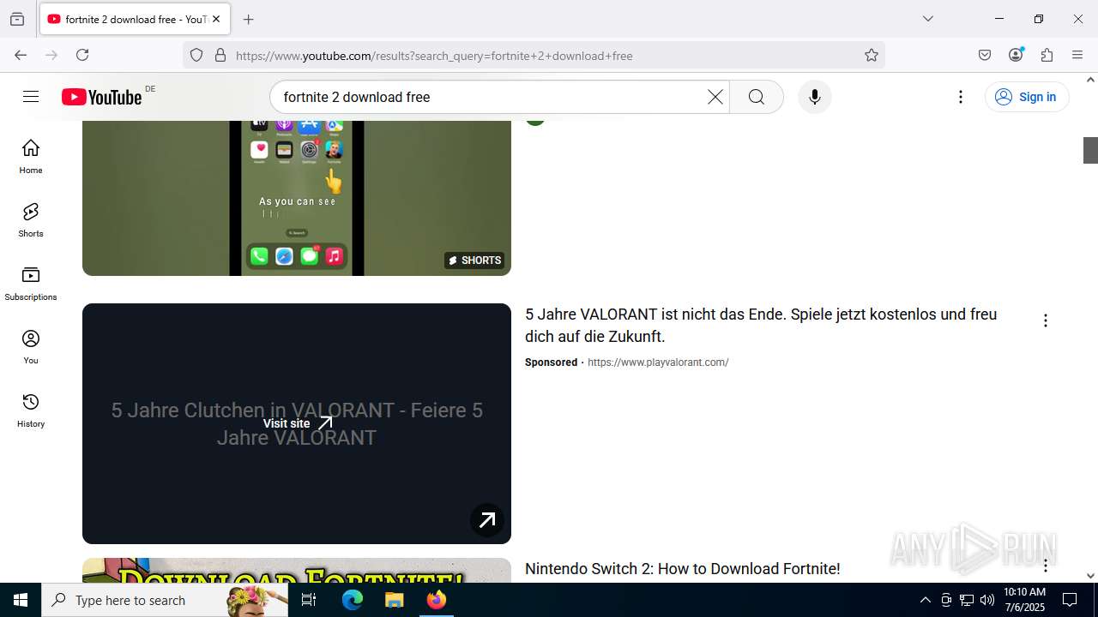Open History in the sidebar

click(x=31, y=410)
